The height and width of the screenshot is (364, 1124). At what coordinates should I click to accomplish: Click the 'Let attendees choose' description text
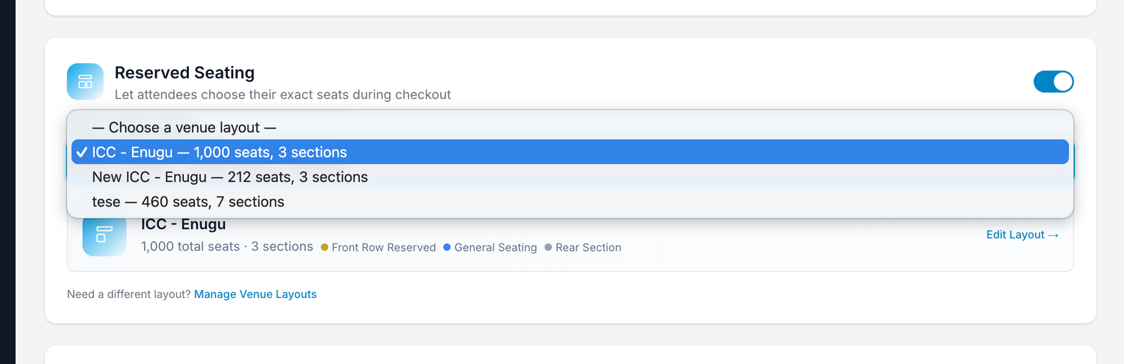(282, 95)
